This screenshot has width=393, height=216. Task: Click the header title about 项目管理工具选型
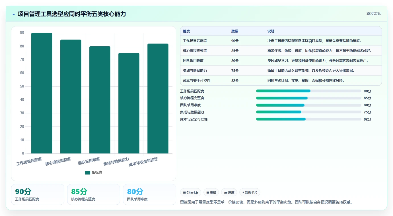(x=72, y=14)
